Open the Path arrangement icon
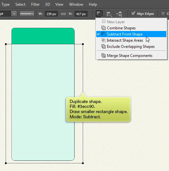Screen dimensions: 169x171 (x=119, y=14)
